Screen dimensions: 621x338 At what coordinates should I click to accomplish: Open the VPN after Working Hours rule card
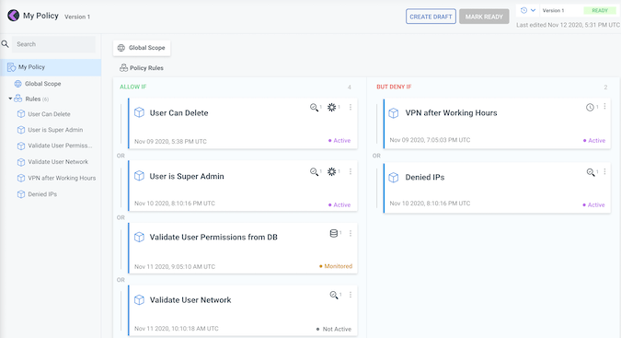pyautogui.click(x=497, y=123)
